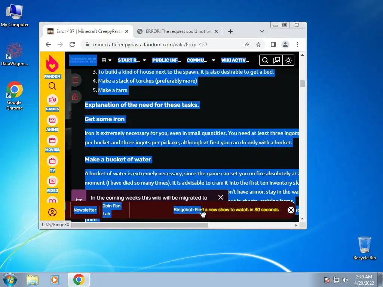Viewport: 383px width, 287px height.
Task: Select the DataWagon desktop shortcut
Action: coord(15,54)
